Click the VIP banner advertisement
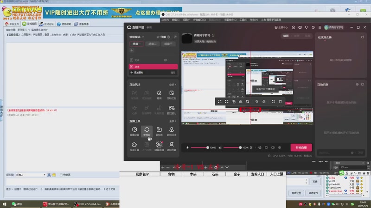The image size is (371, 208). 113,12
